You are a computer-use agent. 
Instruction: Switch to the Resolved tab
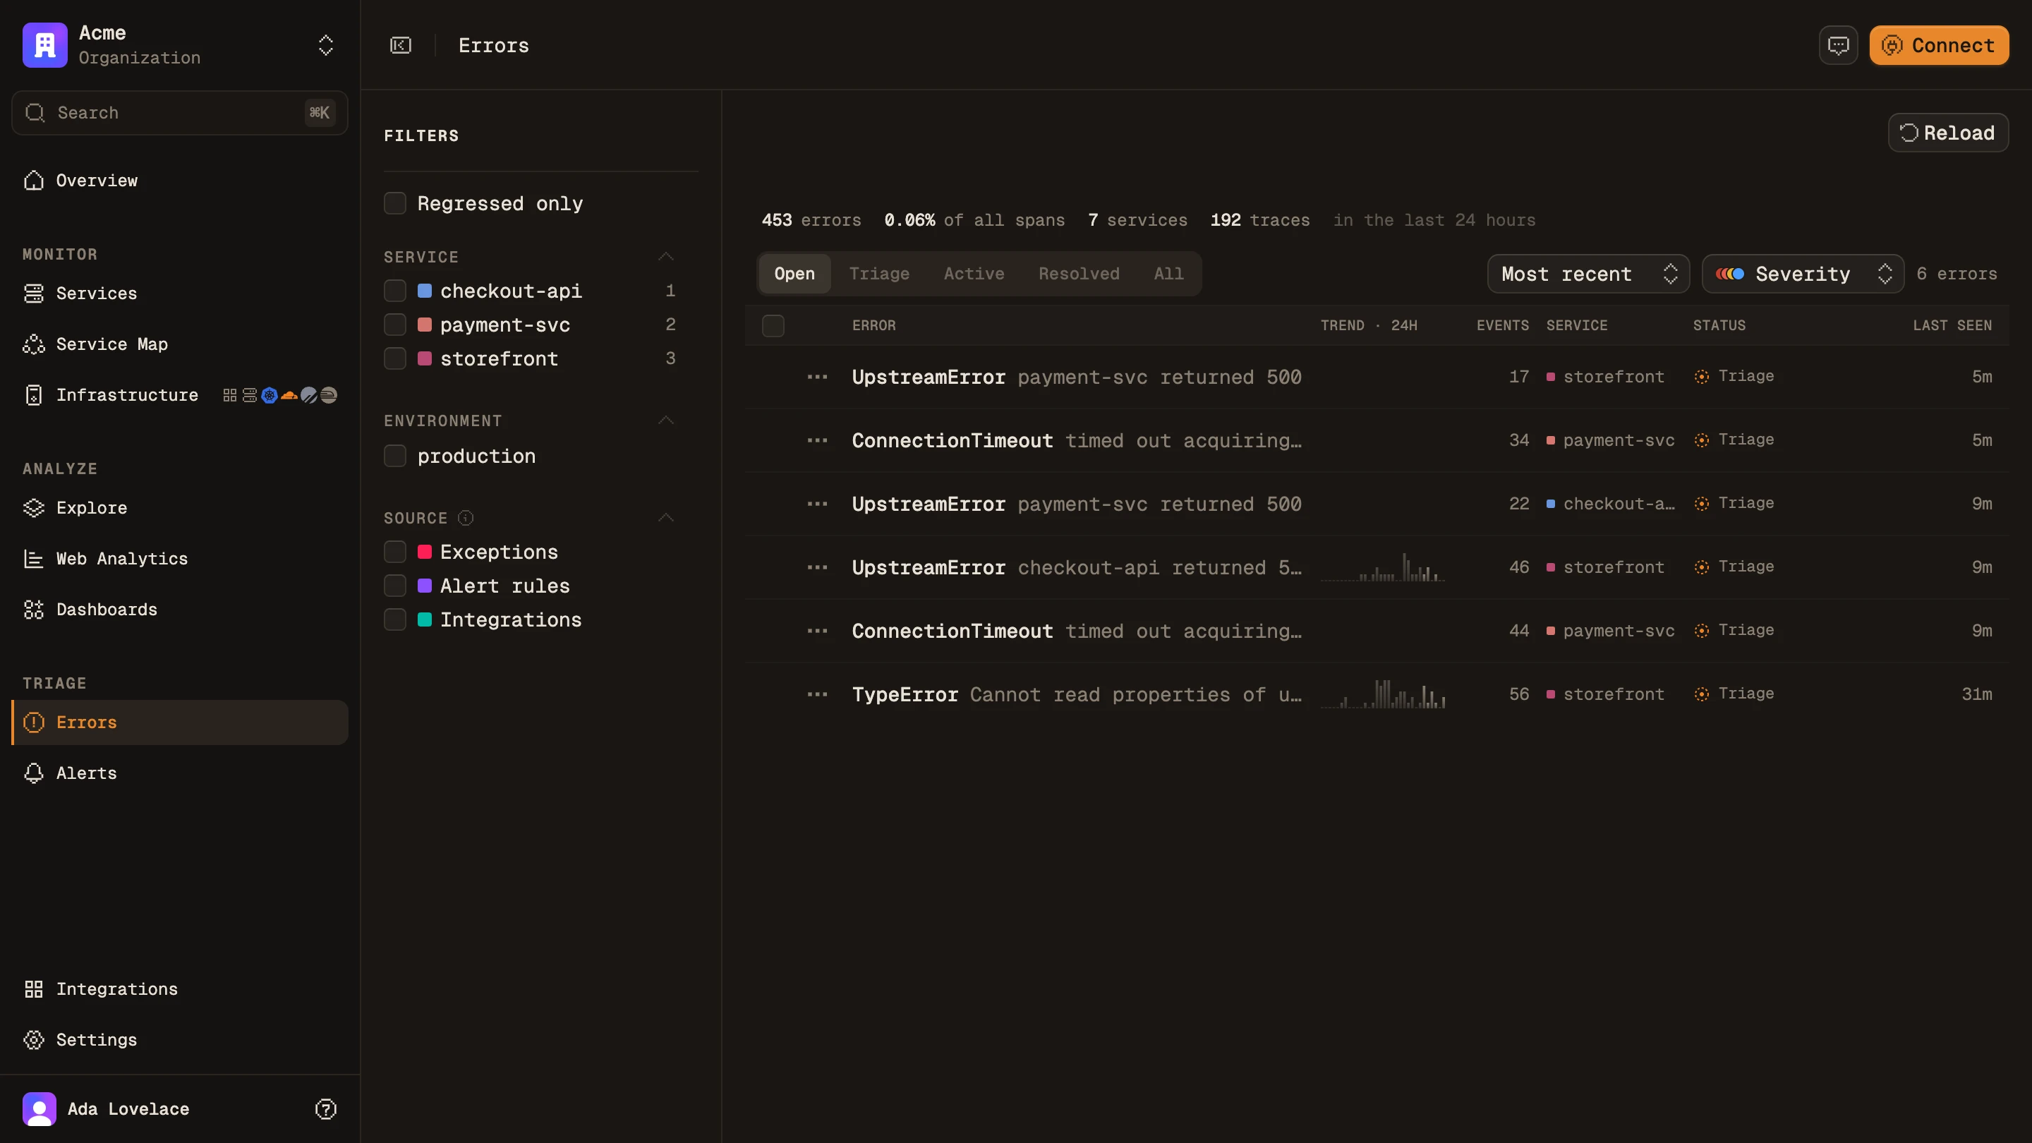click(1079, 274)
